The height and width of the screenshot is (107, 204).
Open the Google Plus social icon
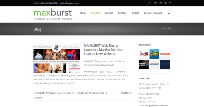pyautogui.click(x=150, y=3)
